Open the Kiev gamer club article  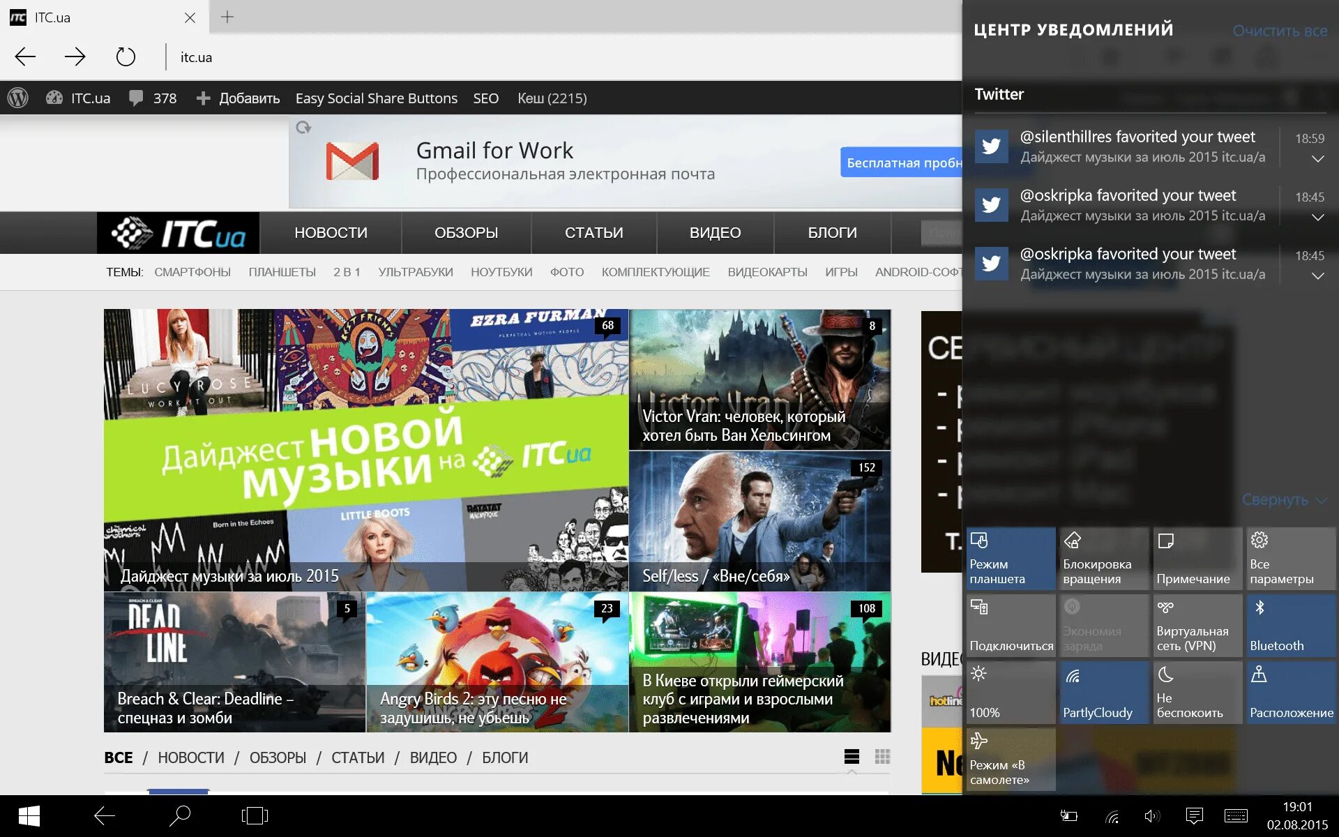click(759, 662)
